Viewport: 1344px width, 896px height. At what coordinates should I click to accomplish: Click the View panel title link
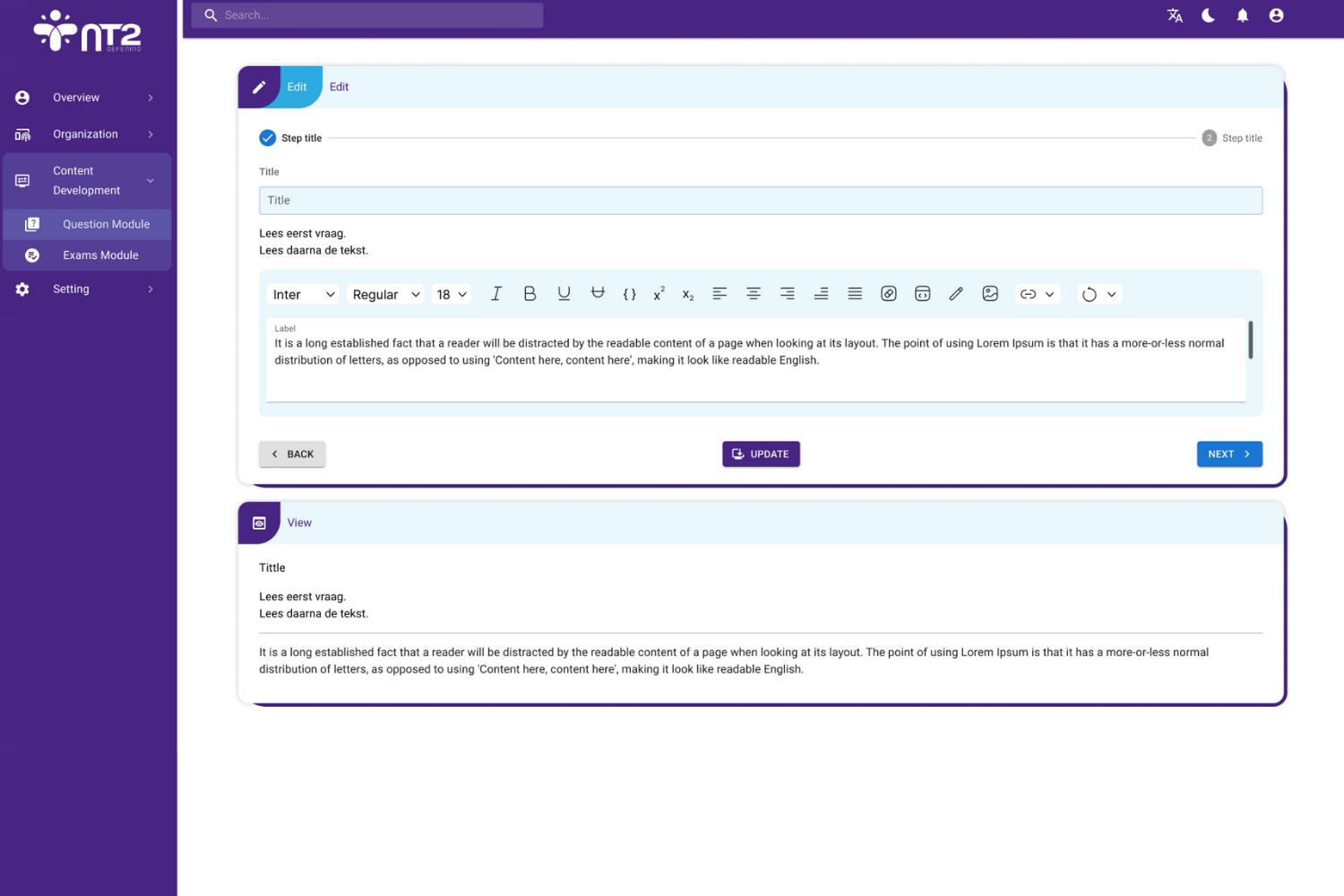coord(299,523)
